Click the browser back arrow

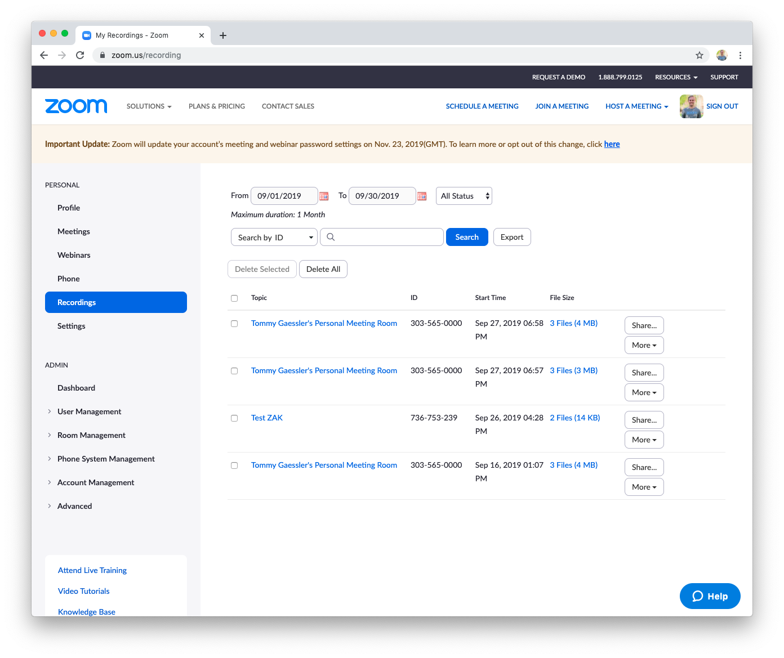click(x=44, y=55)
